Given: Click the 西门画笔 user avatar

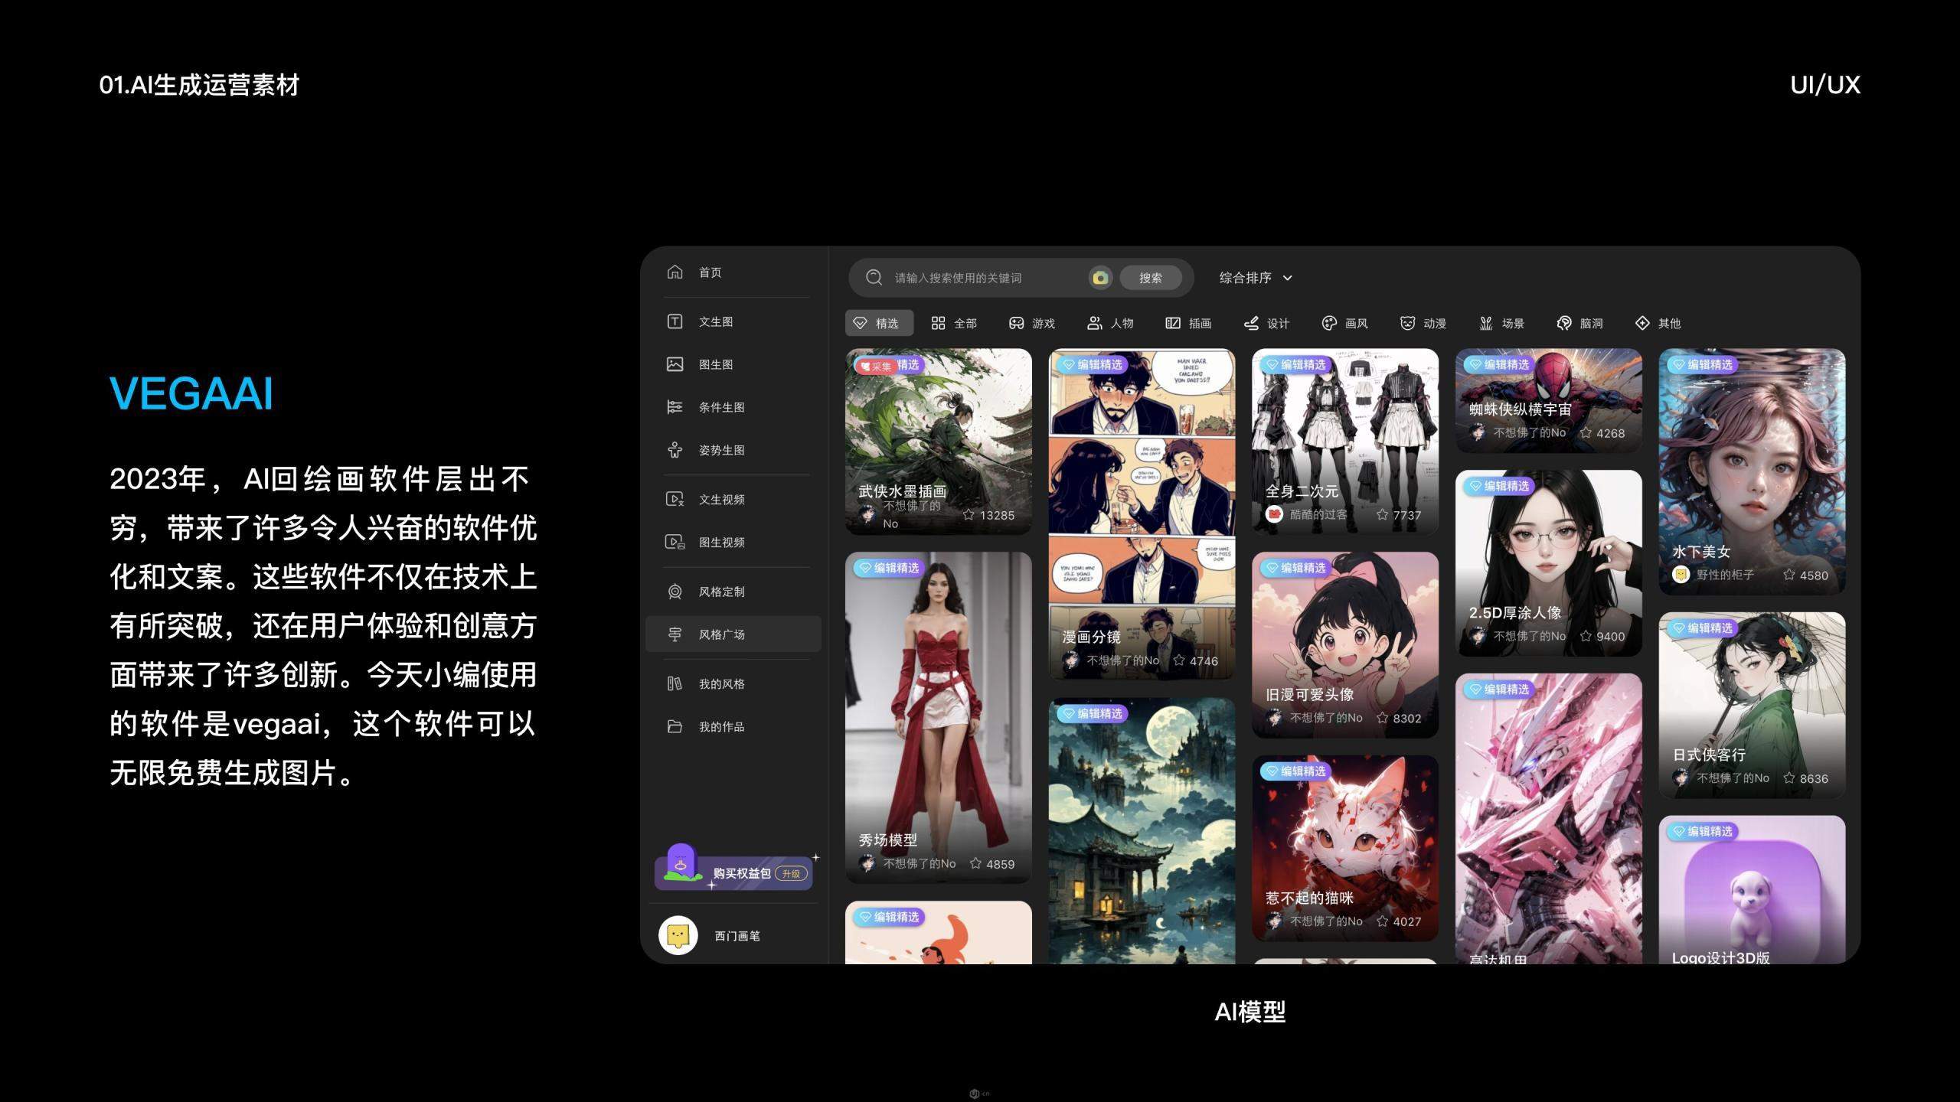Looking at the screenshot, I should pyautogui.click(x=678, y=935).
